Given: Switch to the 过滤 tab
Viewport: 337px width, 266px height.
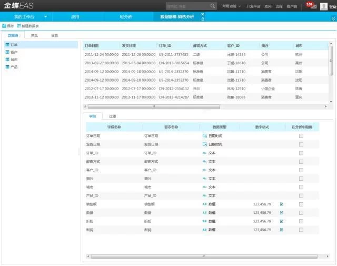Looking at the screenshot, I should [112, 115].
